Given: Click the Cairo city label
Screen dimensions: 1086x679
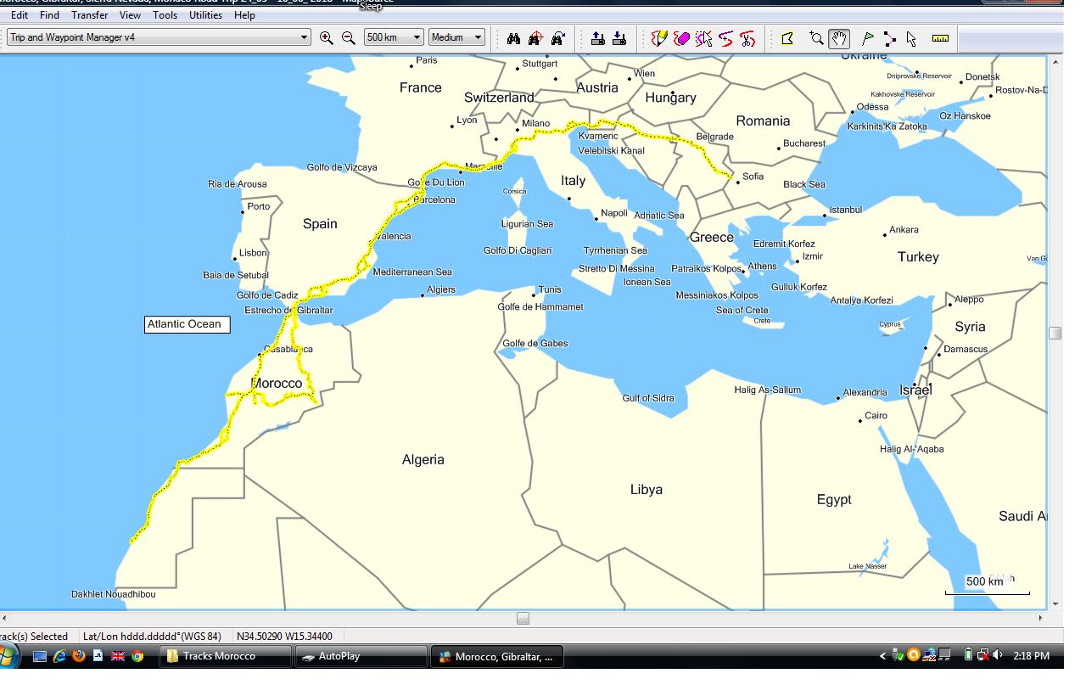Looking at the screenshot, I should click(876, 416).
